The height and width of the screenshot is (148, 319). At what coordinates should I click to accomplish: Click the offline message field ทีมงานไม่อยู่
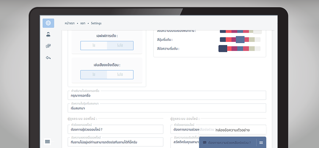click(115, 142)
